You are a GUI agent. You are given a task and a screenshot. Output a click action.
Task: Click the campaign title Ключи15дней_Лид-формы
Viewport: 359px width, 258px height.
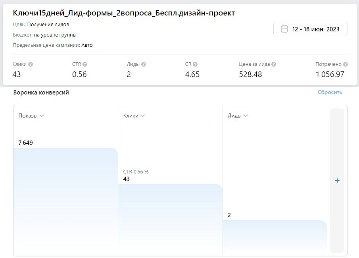click(124, 13)
